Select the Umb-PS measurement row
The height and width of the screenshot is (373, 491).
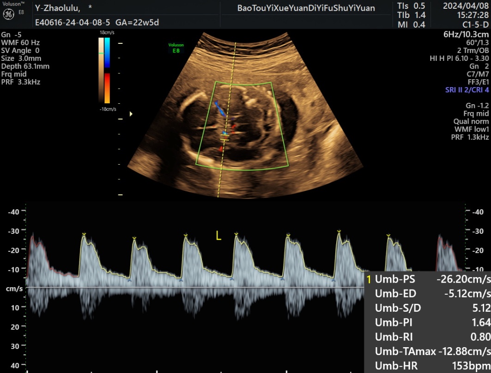(427, 279)
